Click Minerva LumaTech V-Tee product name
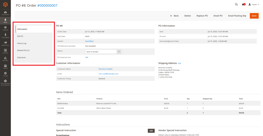The height and width of the screenshot is (136, 263). [x=106, y=103]
